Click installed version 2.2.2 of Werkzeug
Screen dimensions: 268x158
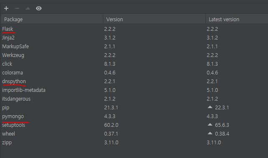pos(110,55)
